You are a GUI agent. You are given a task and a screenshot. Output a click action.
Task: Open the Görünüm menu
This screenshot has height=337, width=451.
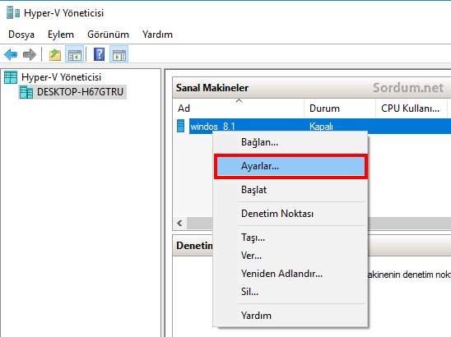pos(108,35)
